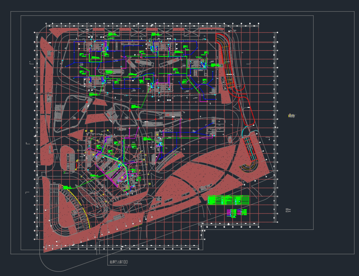Image resolution: width=359 pixels, height=276 pixels.
Task: Select the leftmost green tag along the top edge
Action: point(111,35)
